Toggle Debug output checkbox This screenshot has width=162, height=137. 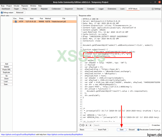point(2,13)
